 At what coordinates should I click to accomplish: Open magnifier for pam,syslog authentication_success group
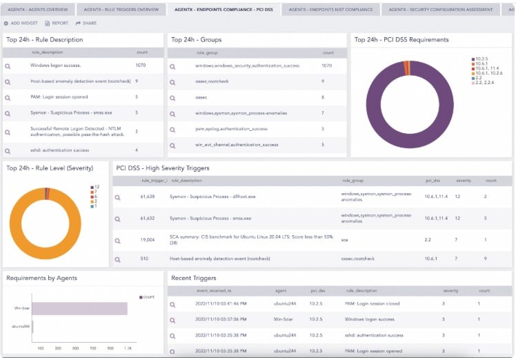172,130
